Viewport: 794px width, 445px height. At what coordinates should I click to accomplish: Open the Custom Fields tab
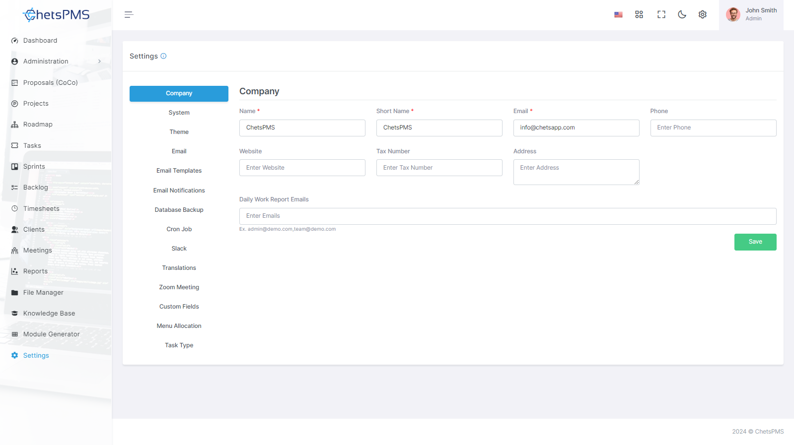(179, 307)
